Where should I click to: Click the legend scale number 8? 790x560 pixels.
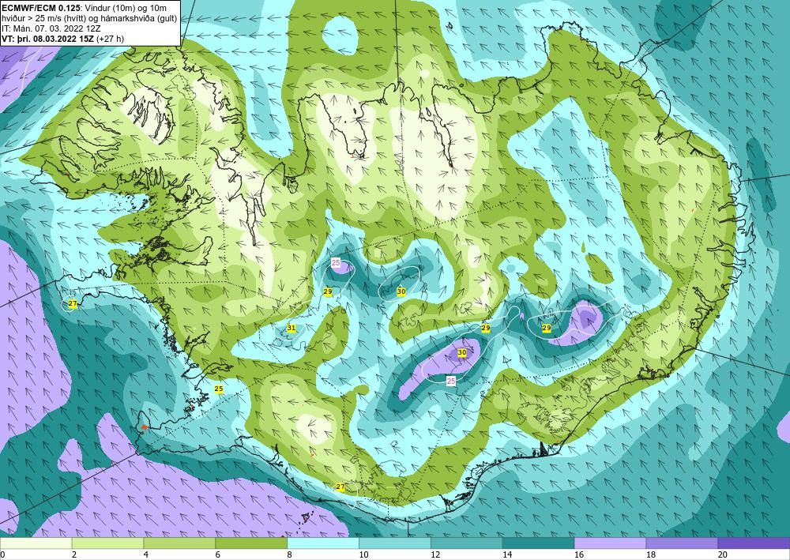[x=290, y=555]
